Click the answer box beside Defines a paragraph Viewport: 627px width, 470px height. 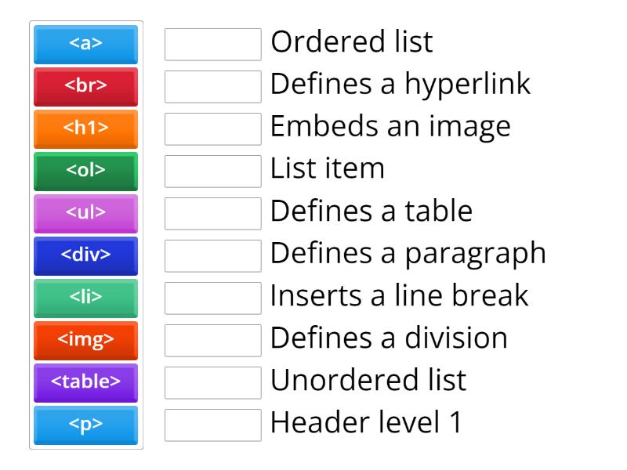click(212, 256)
